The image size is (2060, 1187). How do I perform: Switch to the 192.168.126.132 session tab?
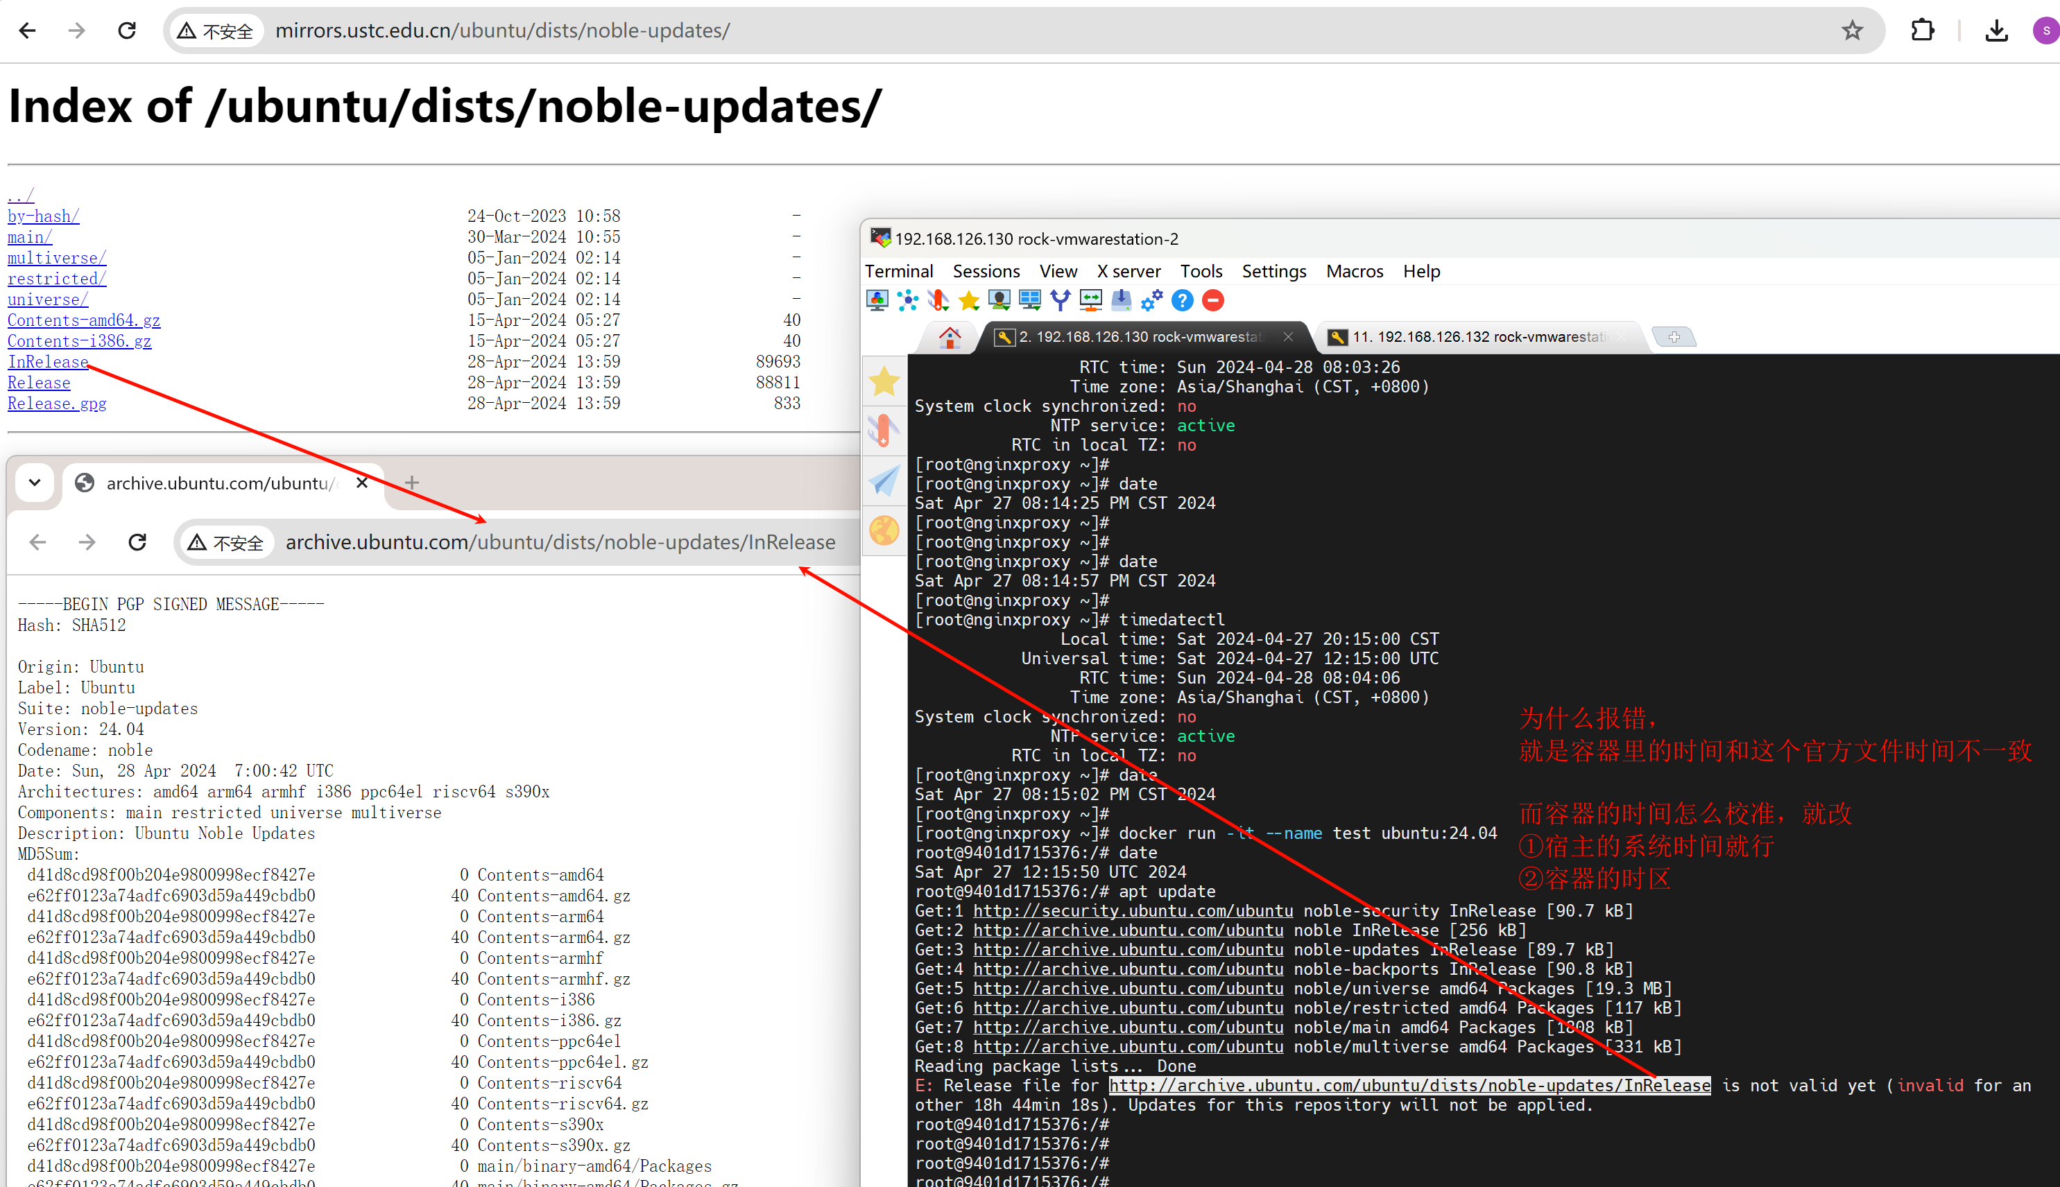pos(1477,338)
